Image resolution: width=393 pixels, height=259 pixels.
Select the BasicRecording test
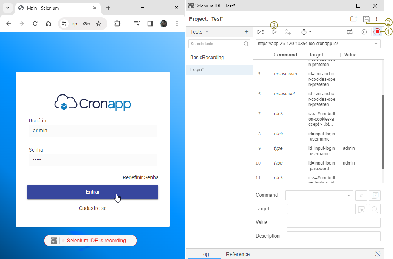point(207,57)
